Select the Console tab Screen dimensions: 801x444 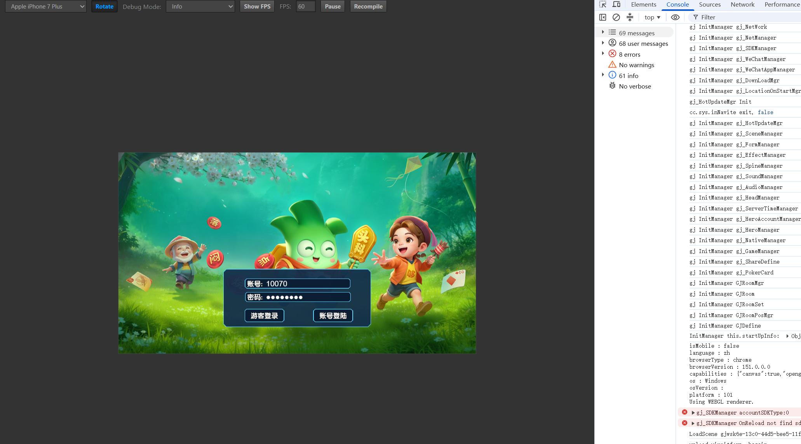point(677,5)
